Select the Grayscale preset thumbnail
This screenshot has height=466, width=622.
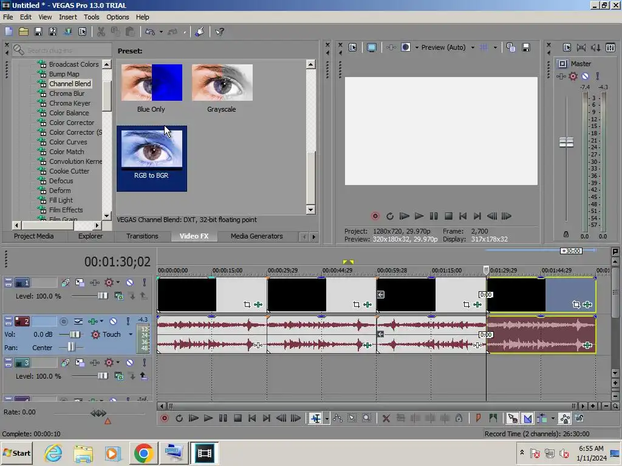pos(222,83)
